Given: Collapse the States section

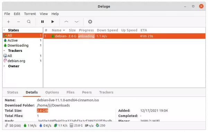Looking at the screenshot, I should pyautogui.click(x=4, y=30).
